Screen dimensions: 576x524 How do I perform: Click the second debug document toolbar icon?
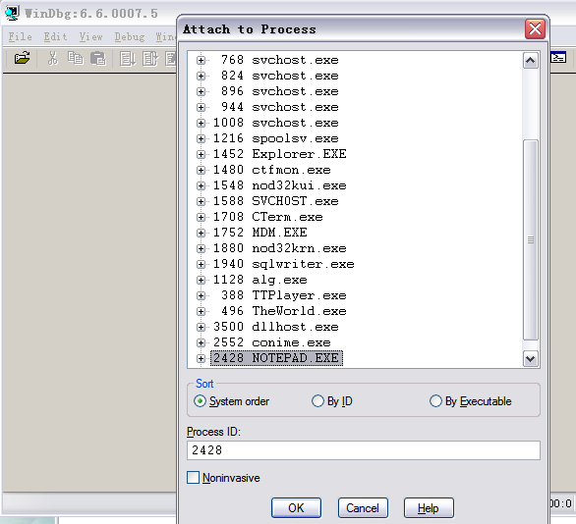click(150, 59)
